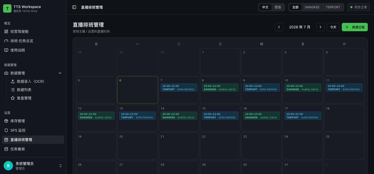374x174 pixels.
Task: Filter schedule by SANGKEE
Action: tap(312, 7)
